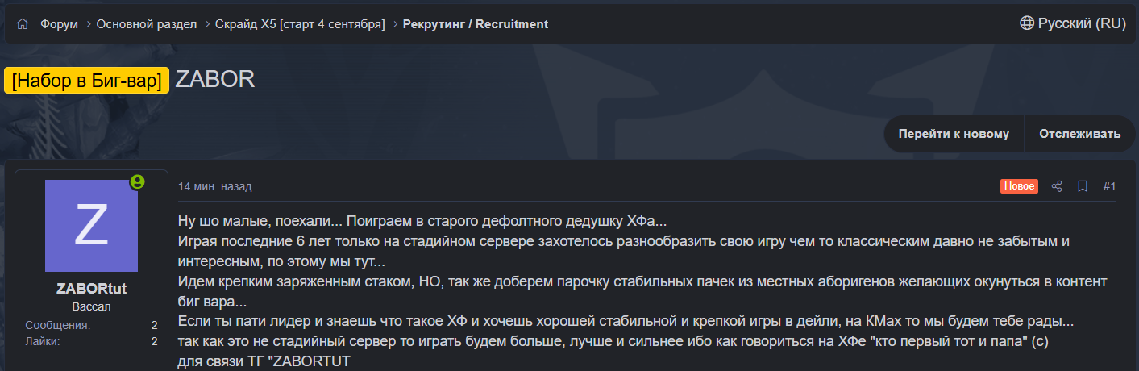Click the Перейти к новому button

click(x=954, y=134)
